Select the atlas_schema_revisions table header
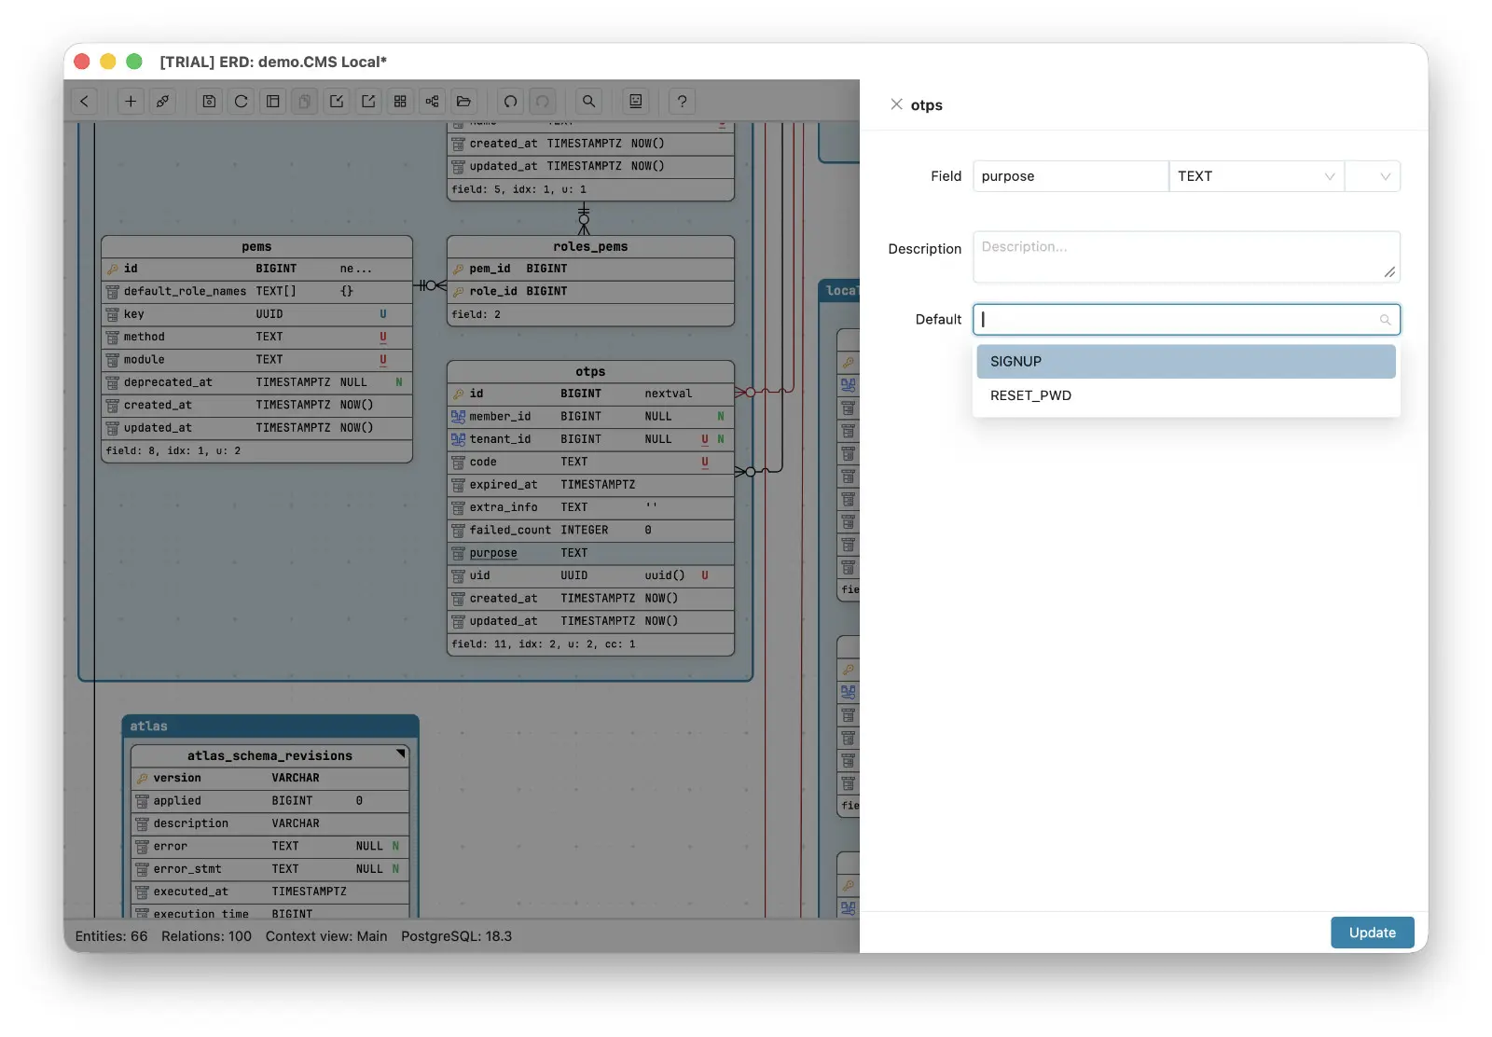Image resolution: width=1492 pixels, height=1037 pixels. 269,755
